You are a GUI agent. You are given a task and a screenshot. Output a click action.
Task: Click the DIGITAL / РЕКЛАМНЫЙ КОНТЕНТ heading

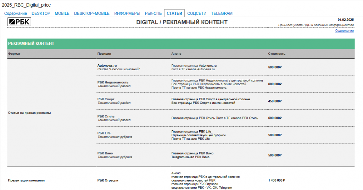tap(182, 22)
